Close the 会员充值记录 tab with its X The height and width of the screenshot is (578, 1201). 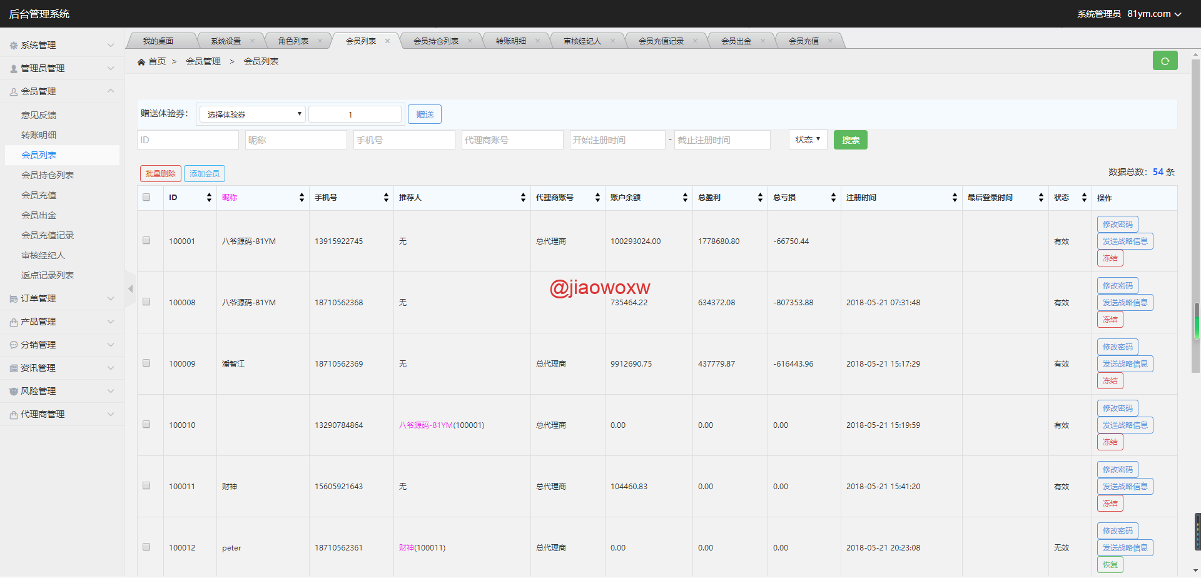pos(695,41)
